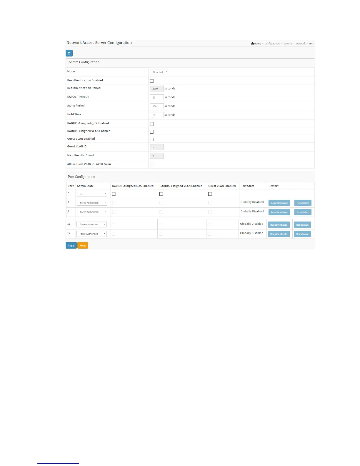Check wildcard row Guest VLAN Enabled checkbox

210,194
